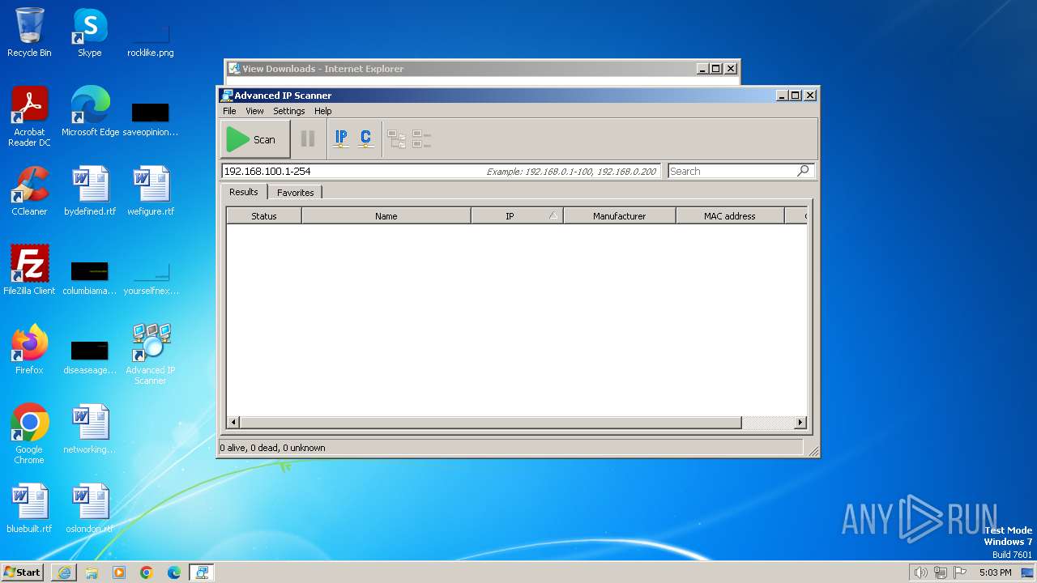The height and width of the screenshot is (583, 1037).
Task: Open Internet Explorer from taskbar
Action: (64, 572)
